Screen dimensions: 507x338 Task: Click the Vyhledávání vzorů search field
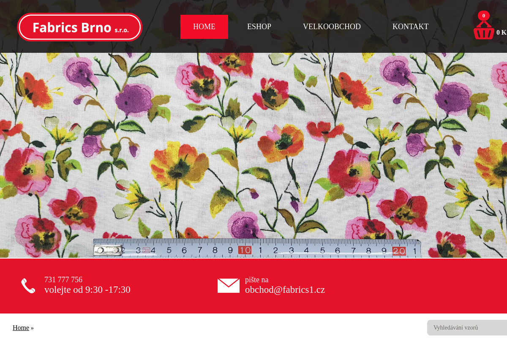coord(467,327)
